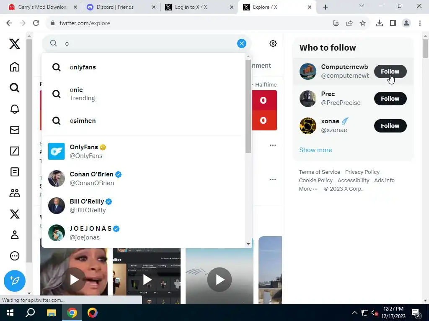The height and width of the screenshot is (321, 429).
Task: Open Terms of Service link
Action: (319, 172)
